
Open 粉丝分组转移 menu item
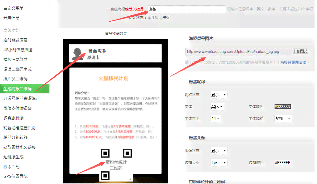click(x=15, y=137)
